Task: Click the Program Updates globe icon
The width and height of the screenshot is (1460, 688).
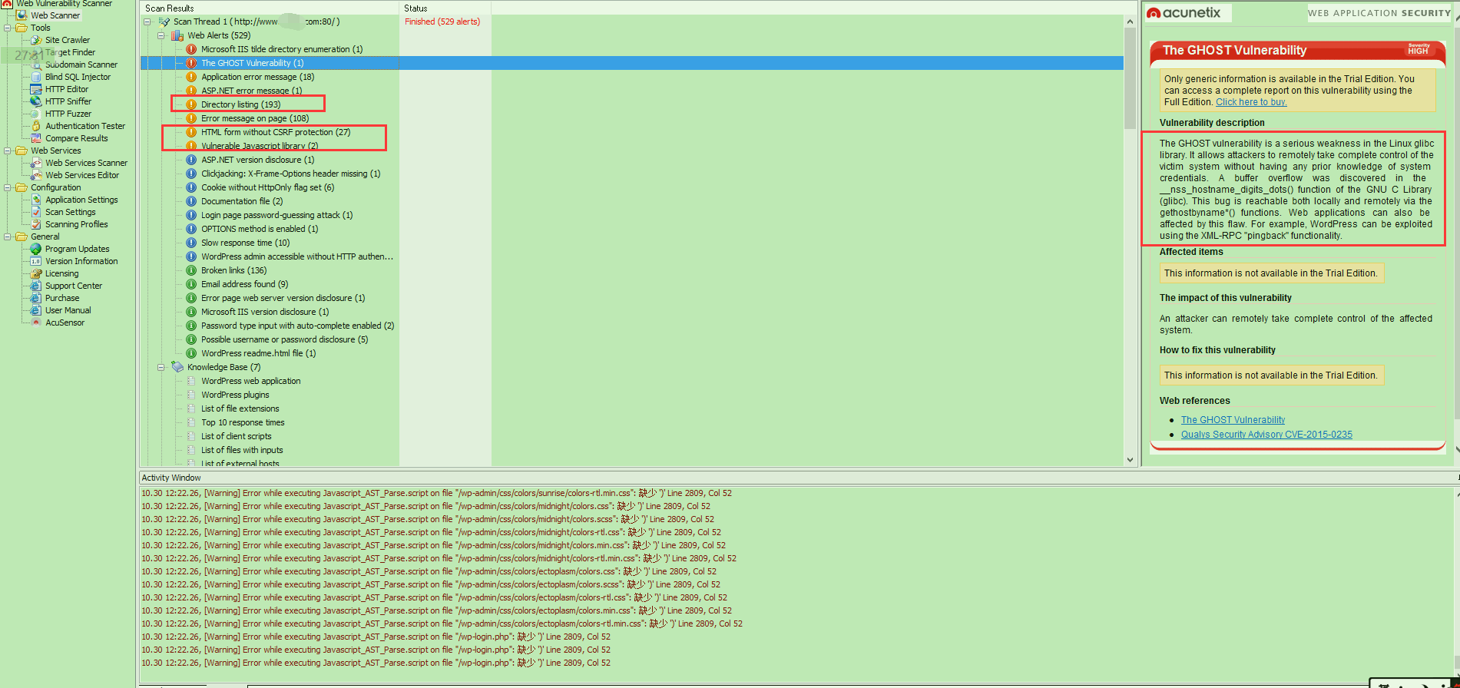Action: tap(35, 249)
